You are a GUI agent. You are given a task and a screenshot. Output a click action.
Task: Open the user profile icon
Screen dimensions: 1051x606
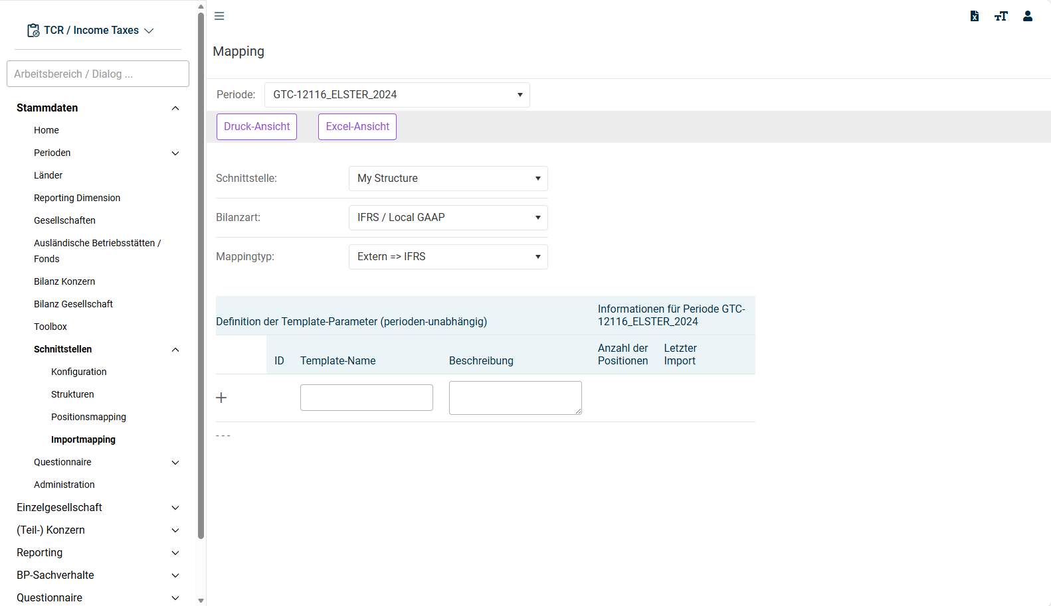tap(1028, 16)
